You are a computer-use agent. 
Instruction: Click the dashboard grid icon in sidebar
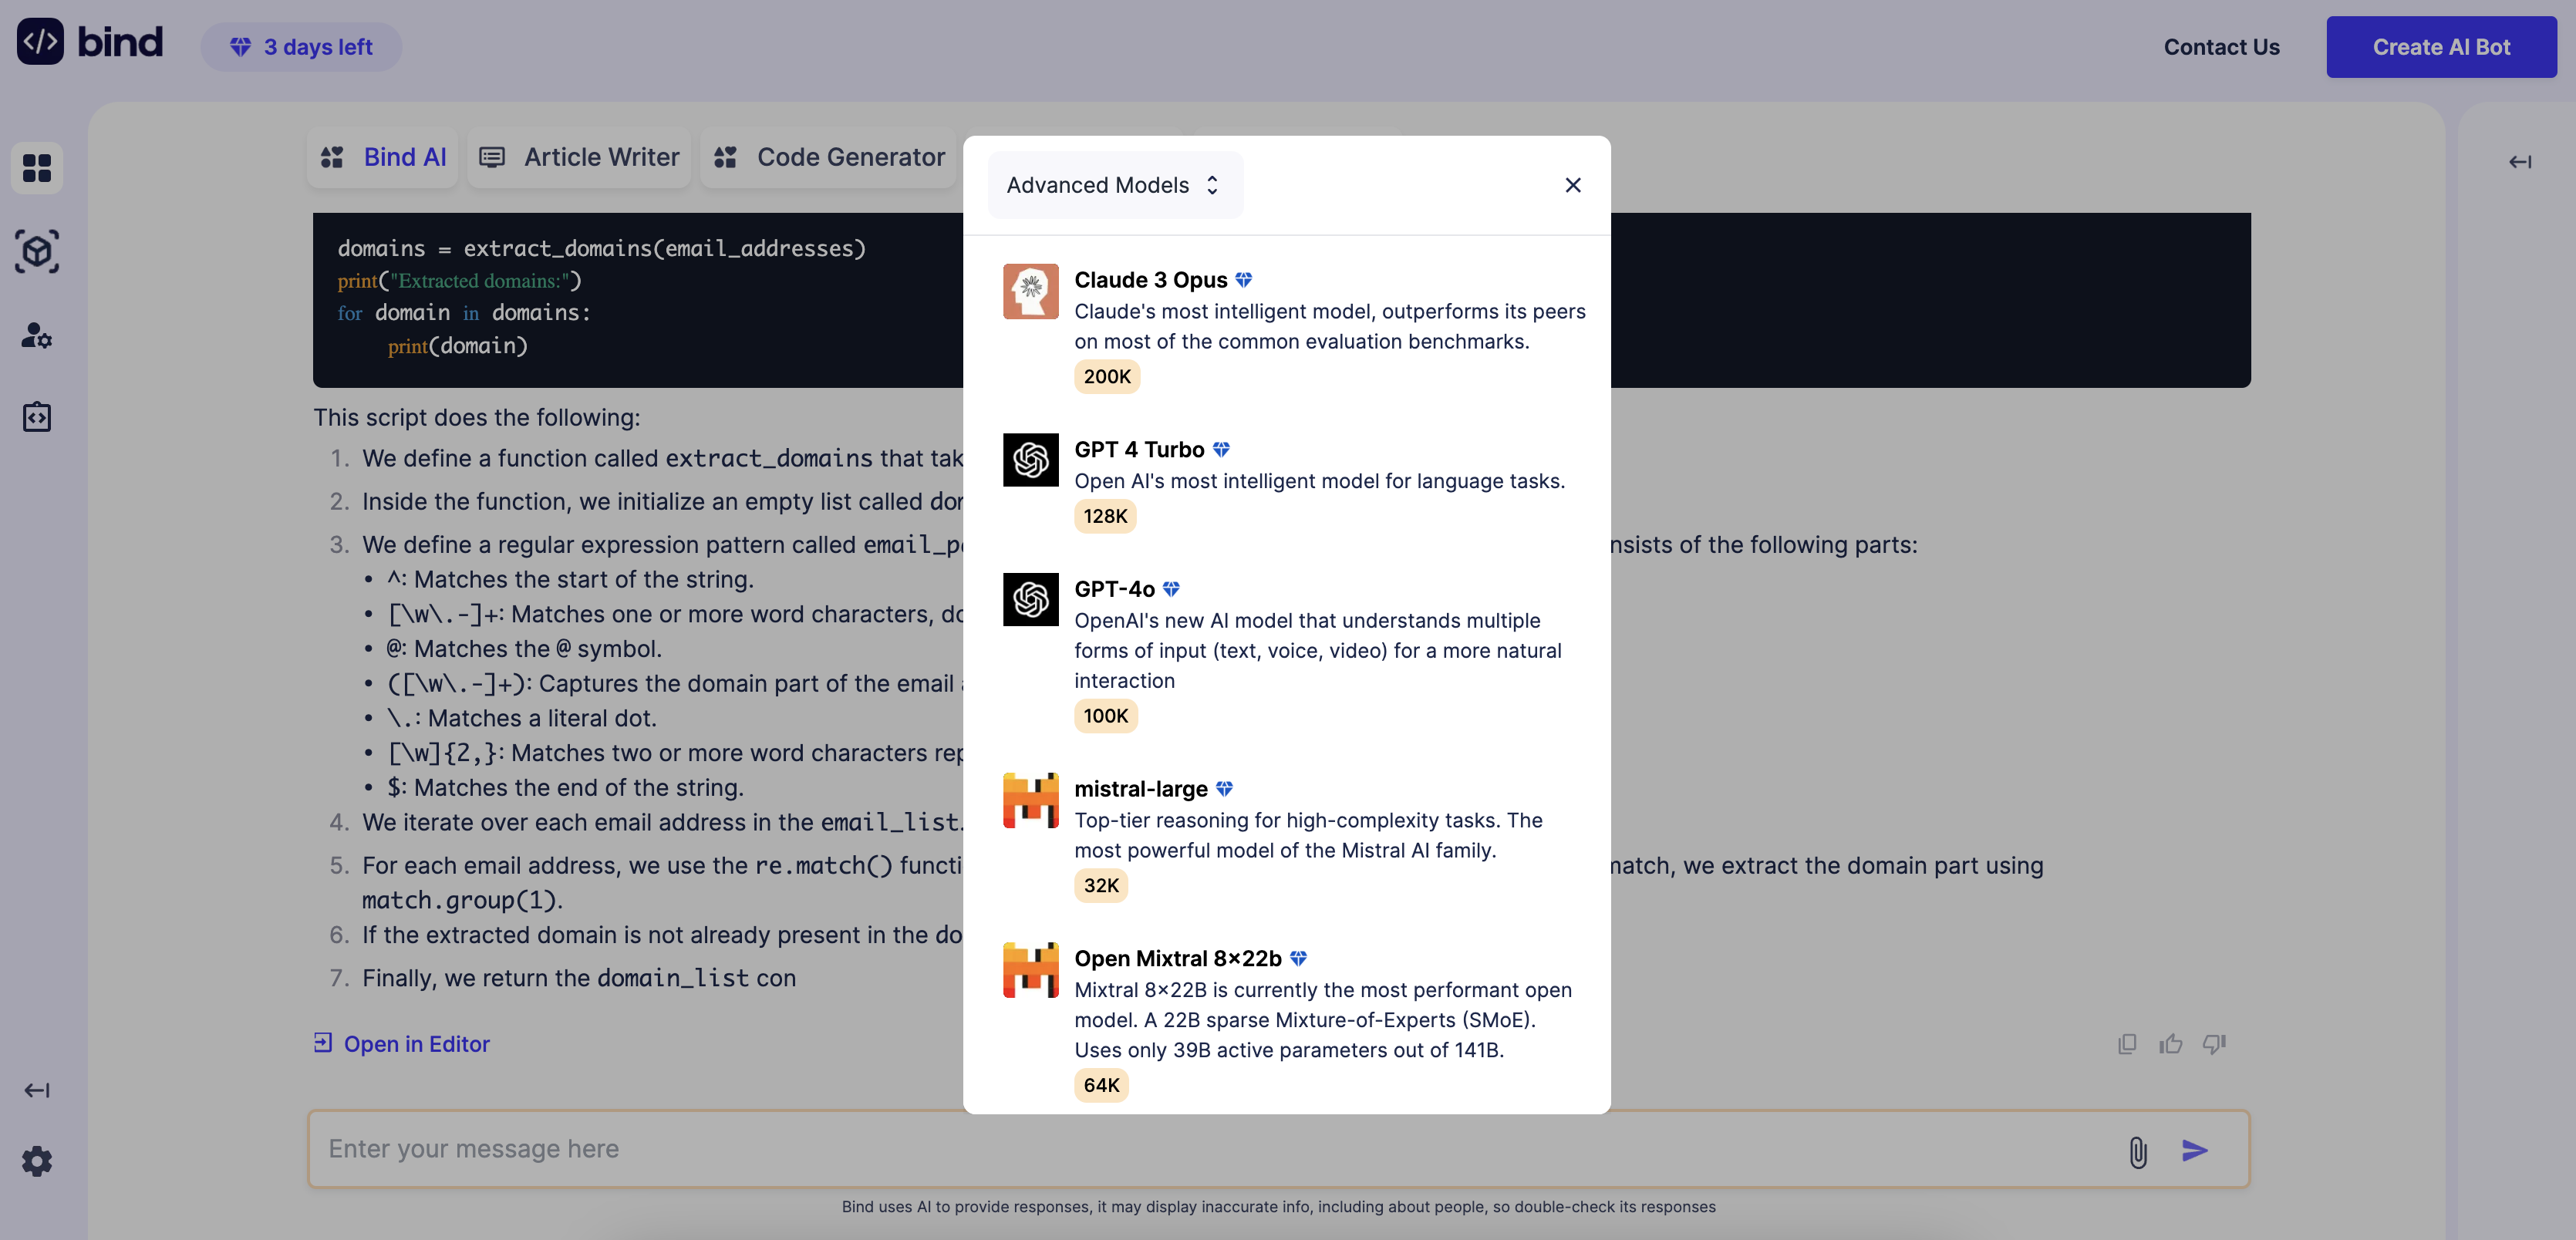click(x=37, y=167)
